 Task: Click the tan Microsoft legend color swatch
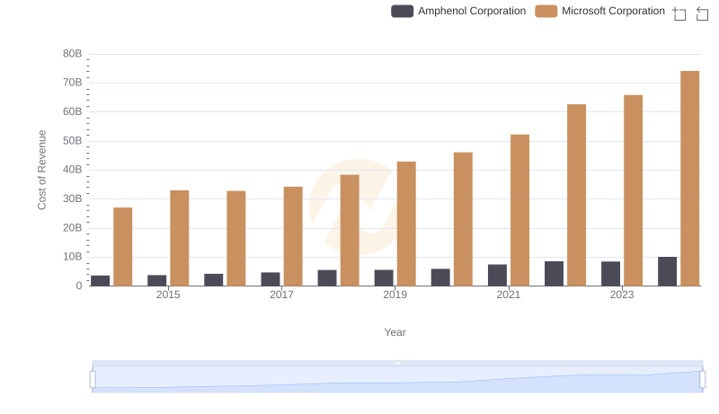pyautogui.click(x=546, y=11)
